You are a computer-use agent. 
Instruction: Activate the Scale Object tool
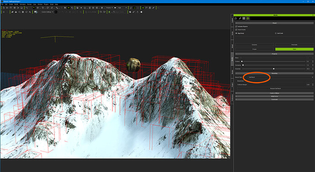tap(47, 8)
